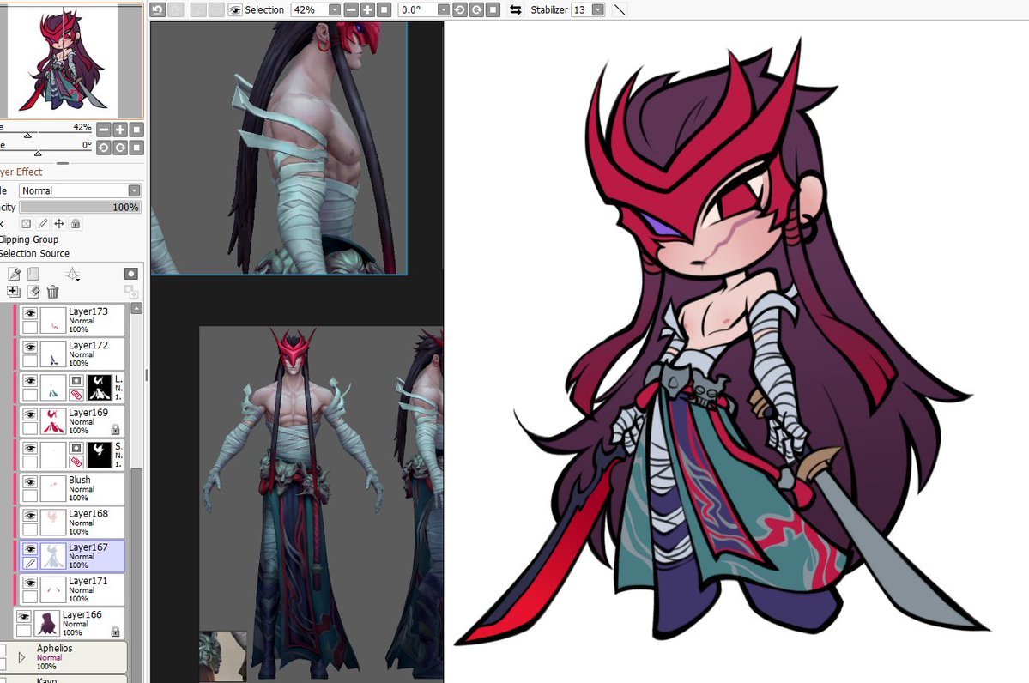1029x683 pixels.
Task: Toggle the Selection visibility eye in the toolbar
Action: click(x=235, y=9)
